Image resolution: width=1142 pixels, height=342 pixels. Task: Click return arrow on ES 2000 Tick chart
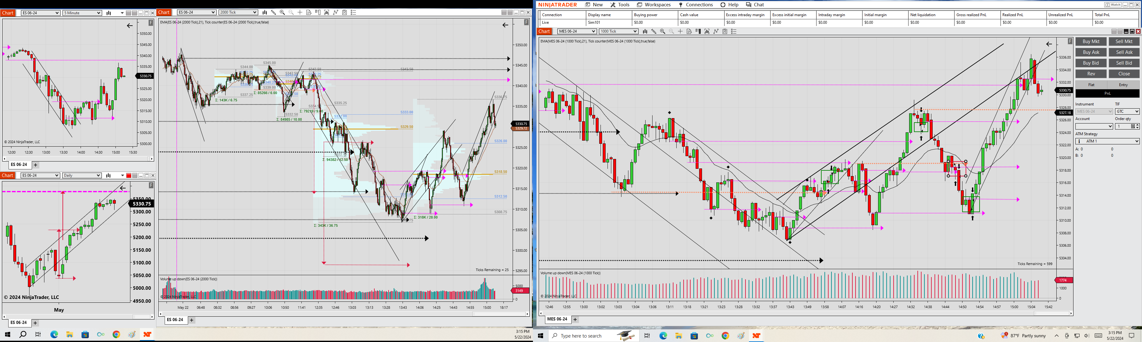tap(505, 25)
